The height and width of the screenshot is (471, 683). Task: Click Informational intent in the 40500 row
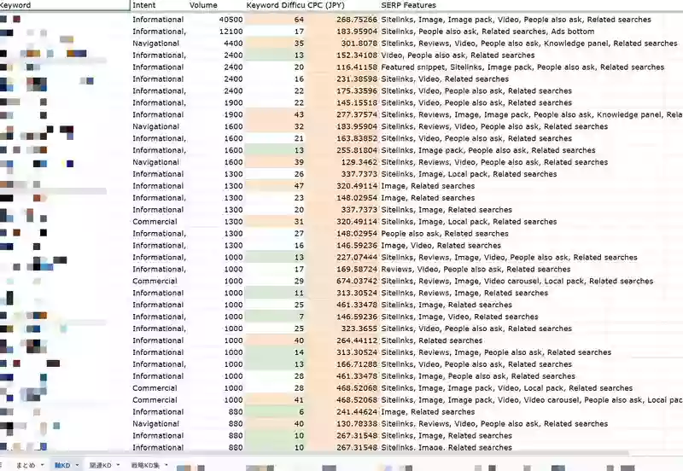(158, 20)
